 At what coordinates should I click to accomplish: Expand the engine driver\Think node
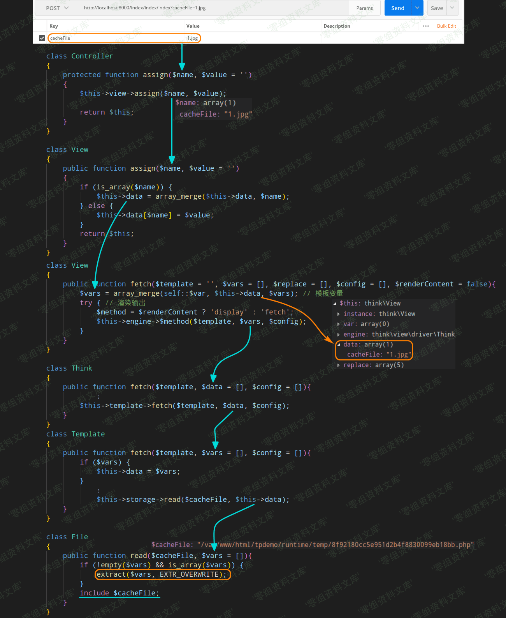click(x=338, y=335)
